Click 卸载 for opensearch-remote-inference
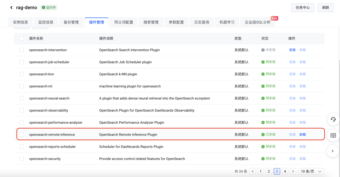Image resolution: width=340 pixels, height=177 pixels. pos(303,135)
